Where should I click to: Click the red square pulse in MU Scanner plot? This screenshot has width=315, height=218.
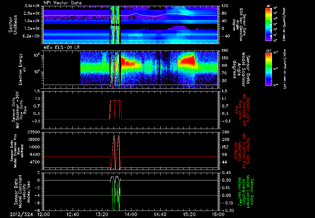116,110
